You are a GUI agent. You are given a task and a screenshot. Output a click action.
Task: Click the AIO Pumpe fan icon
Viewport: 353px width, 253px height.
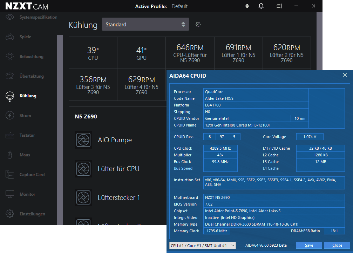click(83, 140)
